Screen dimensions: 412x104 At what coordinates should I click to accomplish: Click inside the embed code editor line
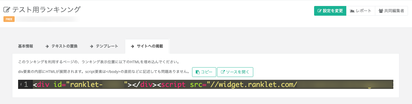pos(212,84)
